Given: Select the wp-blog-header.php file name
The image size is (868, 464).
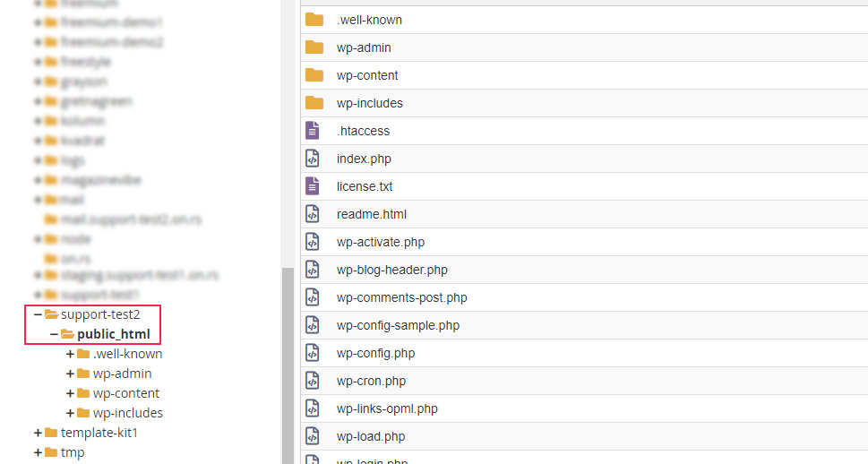Looking at the screenshot, I should tap(392, 270).
